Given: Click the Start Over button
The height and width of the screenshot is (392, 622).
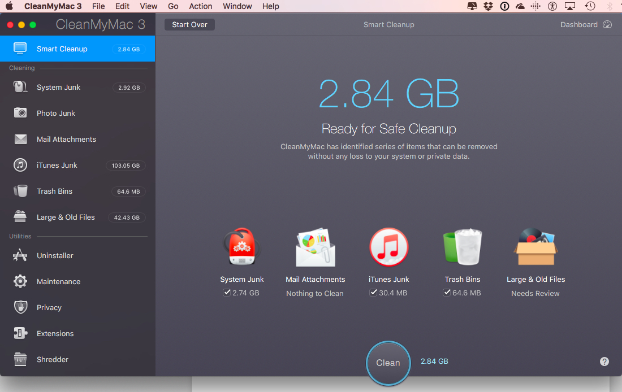Looking at the screenshot, I should coord(189,24).
